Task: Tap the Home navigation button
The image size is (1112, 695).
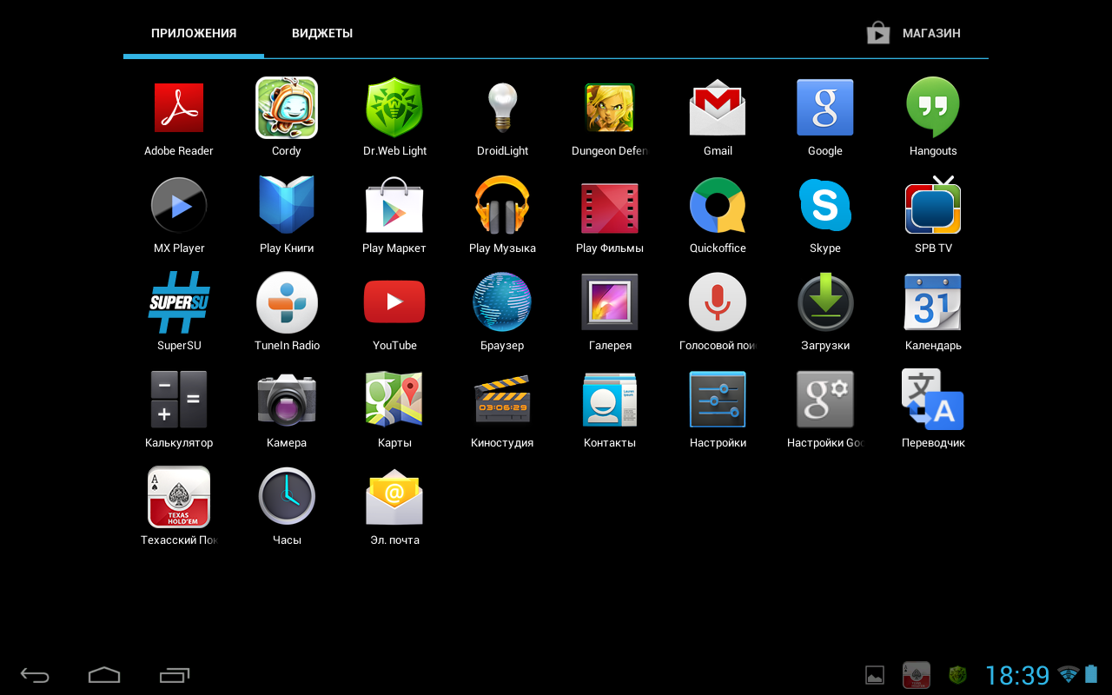Action: coord(104,675)
